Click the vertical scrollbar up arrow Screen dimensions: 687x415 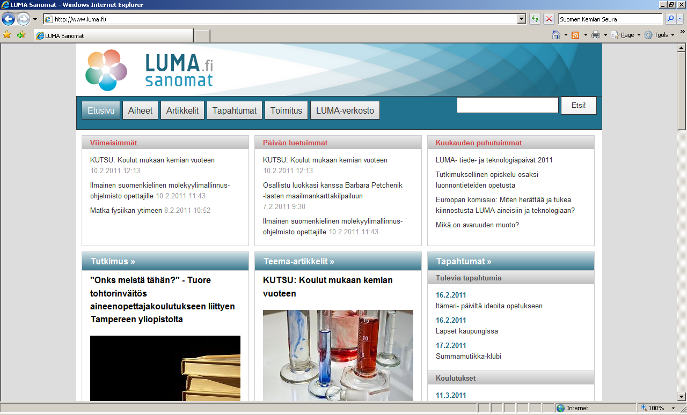point(682,48)
